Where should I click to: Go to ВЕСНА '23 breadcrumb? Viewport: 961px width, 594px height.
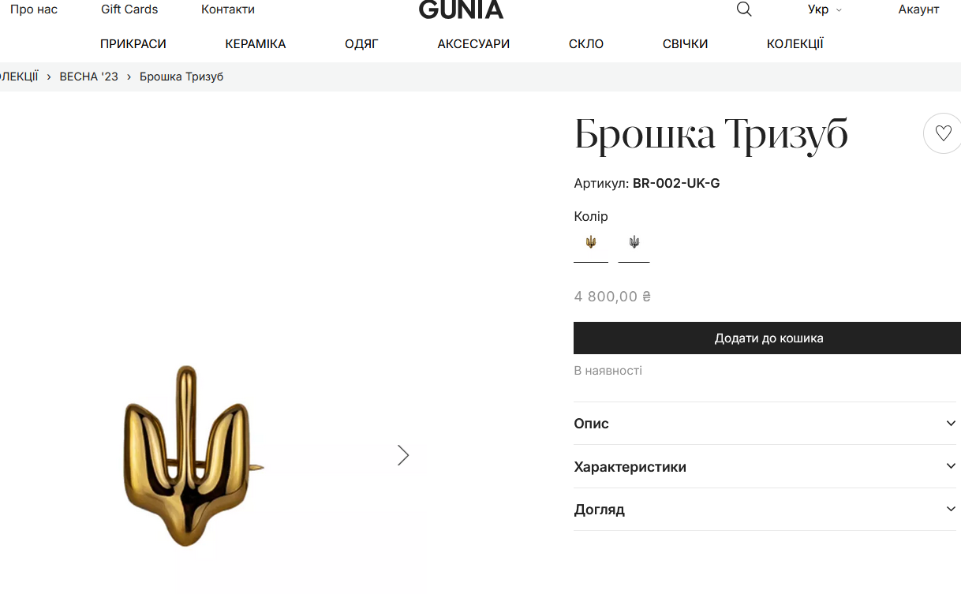click(89, 77)
